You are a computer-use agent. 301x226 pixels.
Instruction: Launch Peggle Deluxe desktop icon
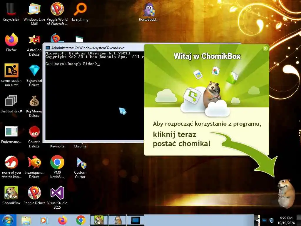coord(34,195)
